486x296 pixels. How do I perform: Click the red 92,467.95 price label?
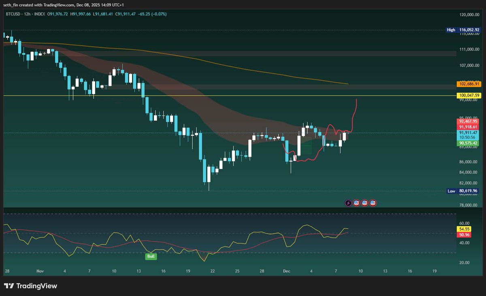point(468,121)
